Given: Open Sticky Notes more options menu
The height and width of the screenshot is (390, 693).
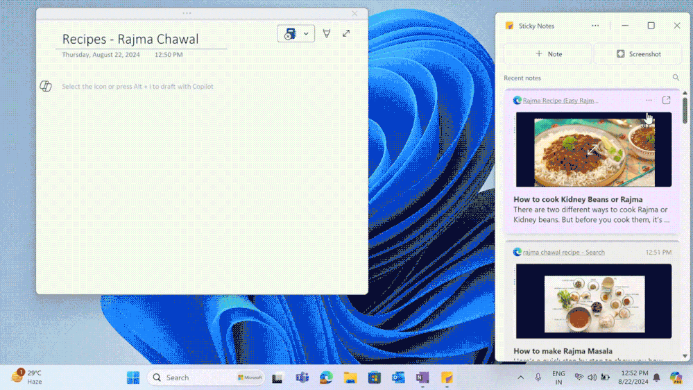Looking at the screenshot, I should tap(595, 26).
